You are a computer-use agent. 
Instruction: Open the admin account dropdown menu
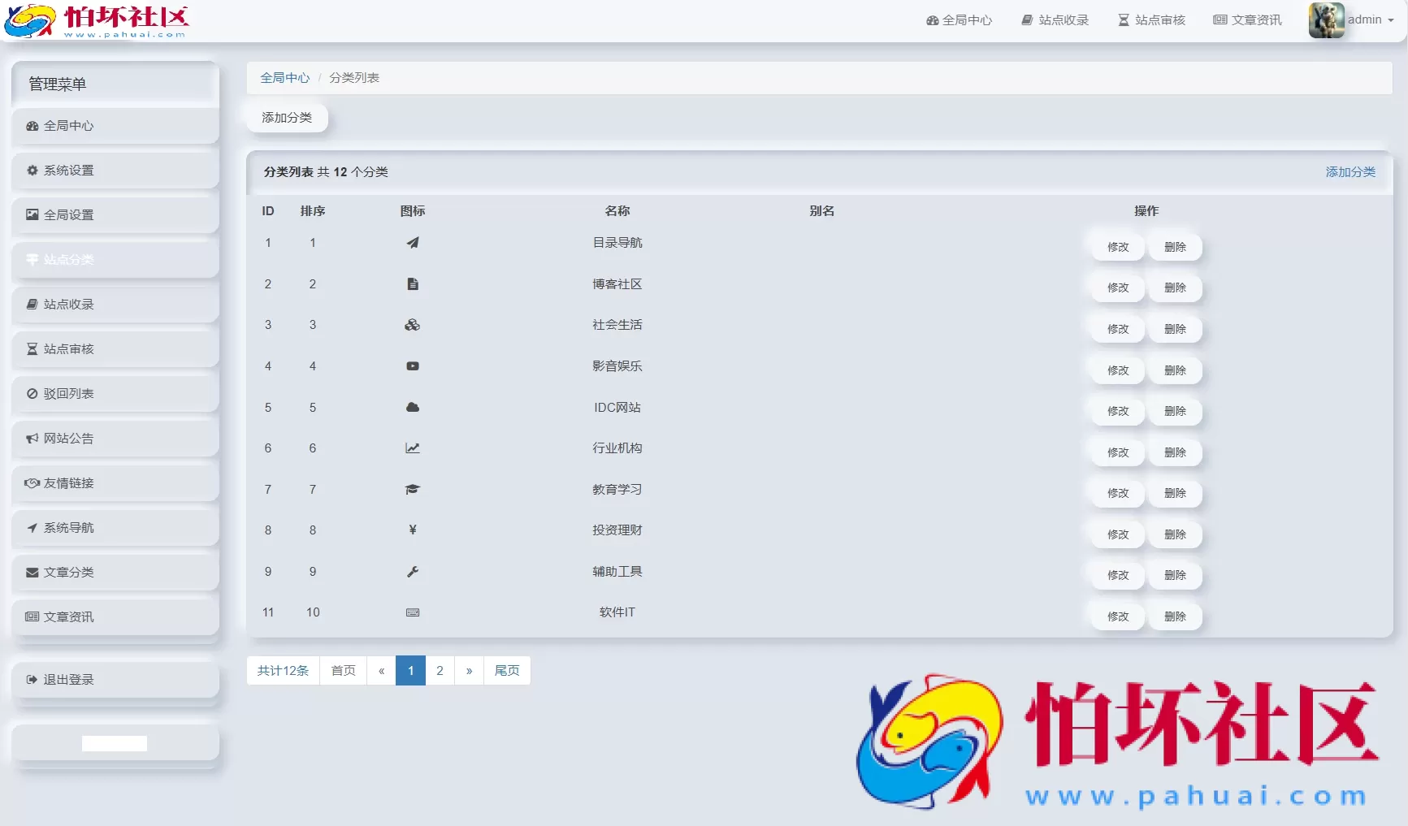(1369, 19)
